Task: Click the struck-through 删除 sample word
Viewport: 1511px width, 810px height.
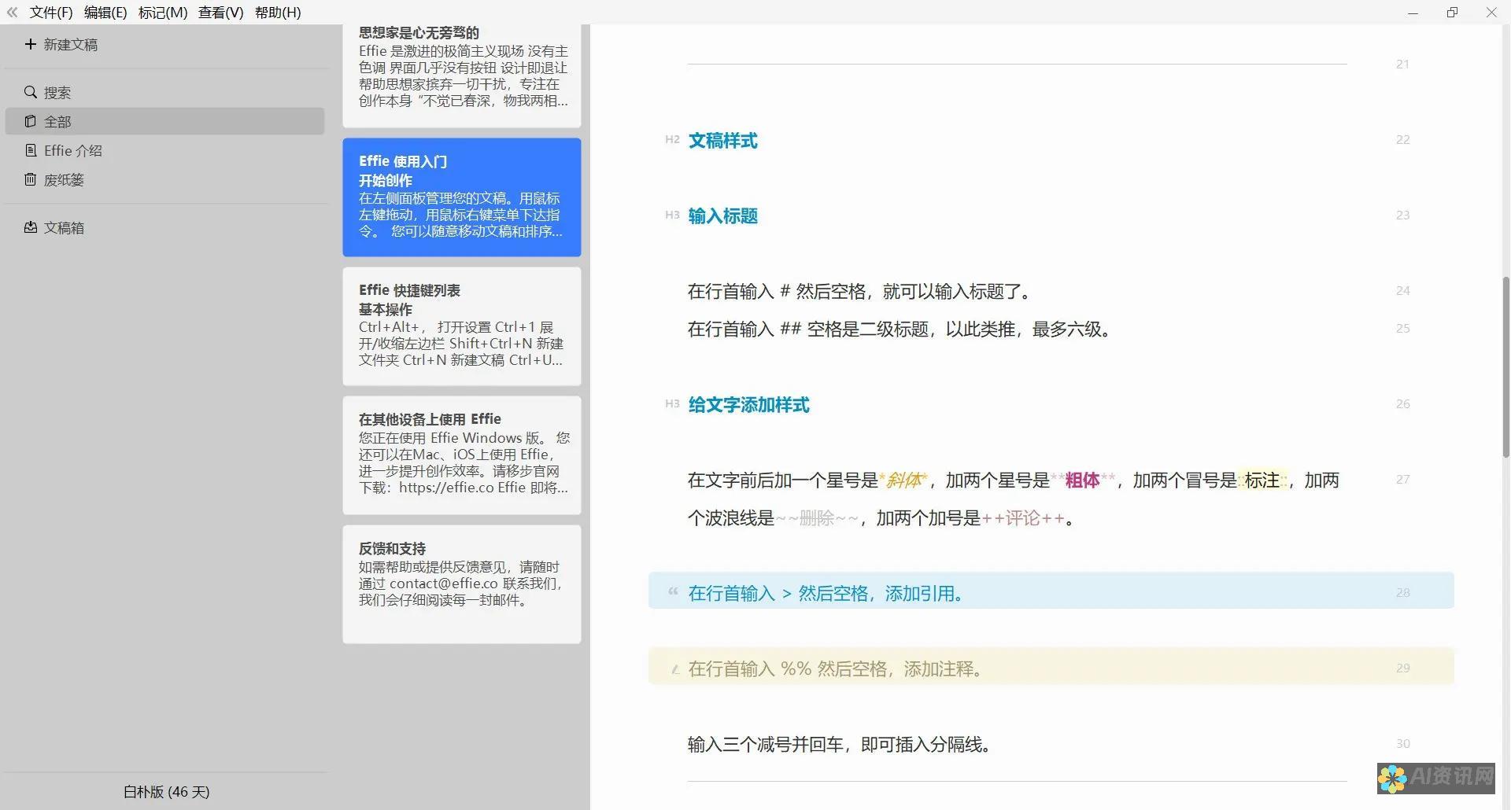Action: click(x=816, y=518)
